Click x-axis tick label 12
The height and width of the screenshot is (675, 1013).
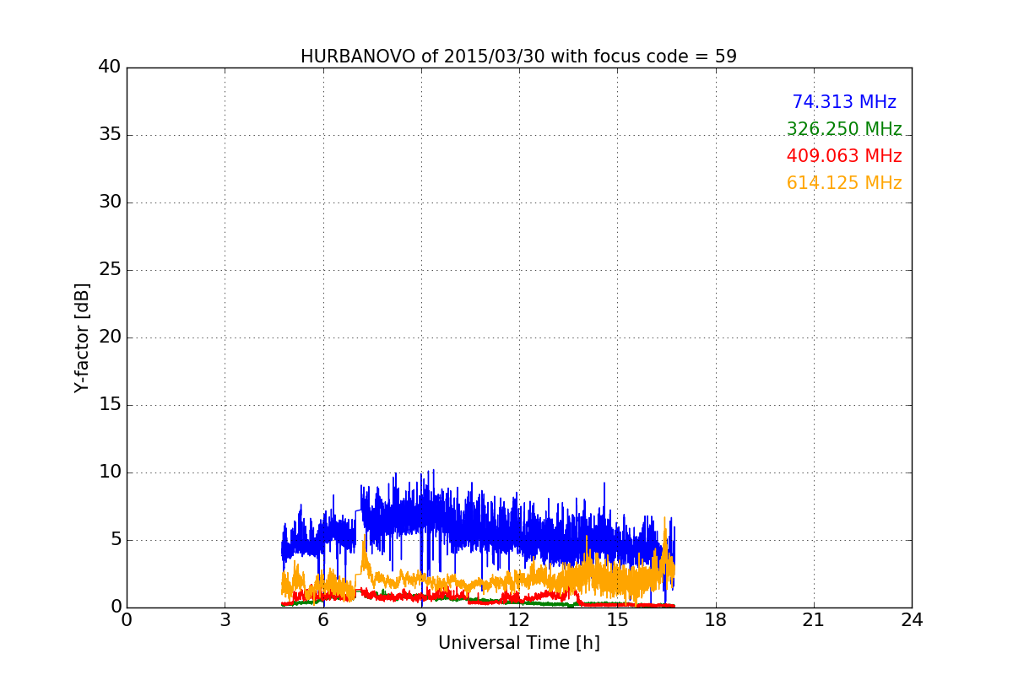(519, 620)
